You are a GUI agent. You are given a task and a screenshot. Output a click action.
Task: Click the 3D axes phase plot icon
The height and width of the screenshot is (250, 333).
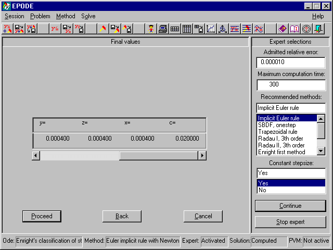coord(222,29)
